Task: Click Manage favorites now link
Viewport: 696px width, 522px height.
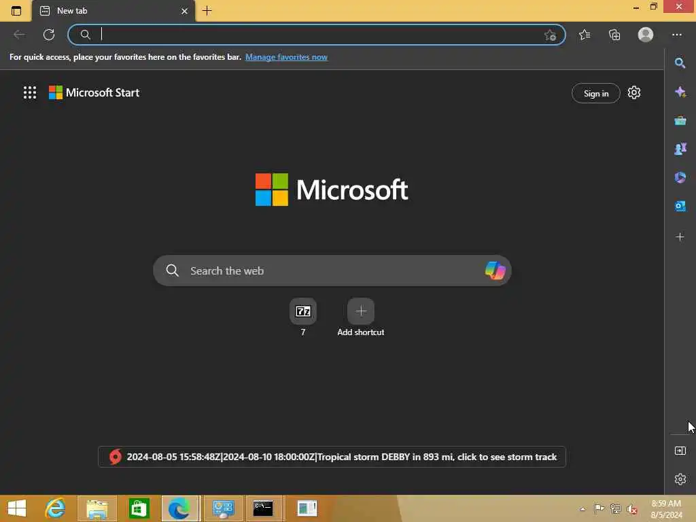Action: pyautogui.click(x=286, y=57)
